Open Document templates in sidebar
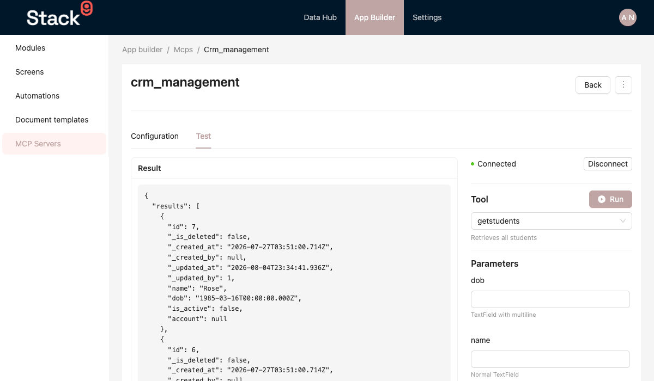Screen dimensions: 654x381 [55, 120]
